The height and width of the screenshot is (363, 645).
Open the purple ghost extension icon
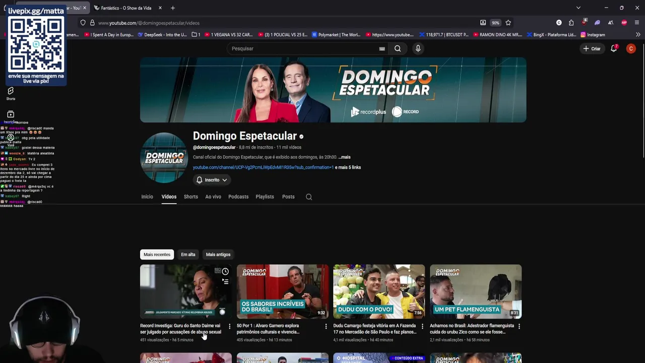pyautogui.click(x=597, y=23)
